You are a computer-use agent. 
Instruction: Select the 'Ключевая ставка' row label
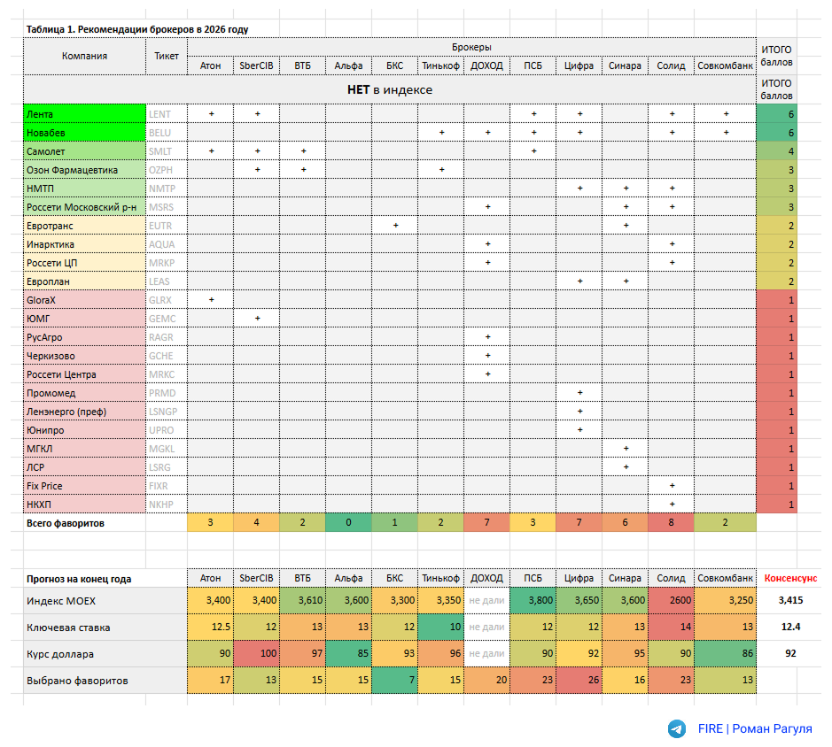point(105,628)
